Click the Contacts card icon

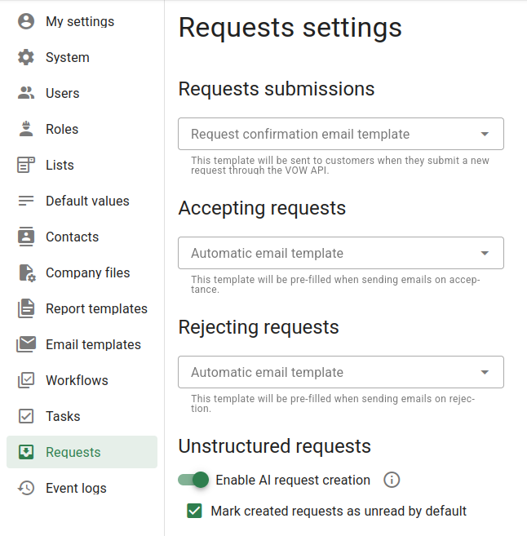pos(26,237)
